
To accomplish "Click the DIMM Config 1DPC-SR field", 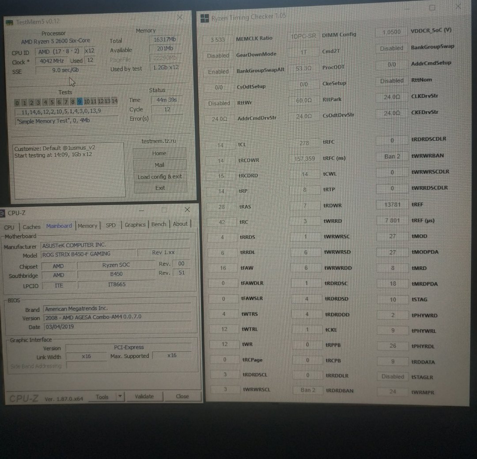I will pyautogui.click(x=303, y=36).
